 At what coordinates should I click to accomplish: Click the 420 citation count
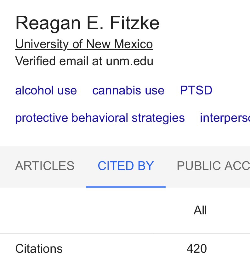[196, 249]
